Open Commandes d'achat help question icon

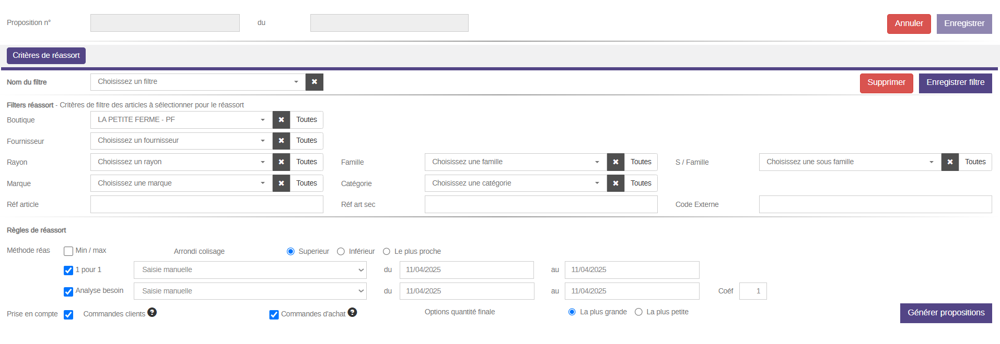click(x=352, y=312)
